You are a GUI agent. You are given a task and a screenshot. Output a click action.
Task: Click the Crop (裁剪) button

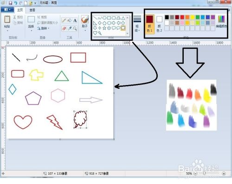pos(42,17)
